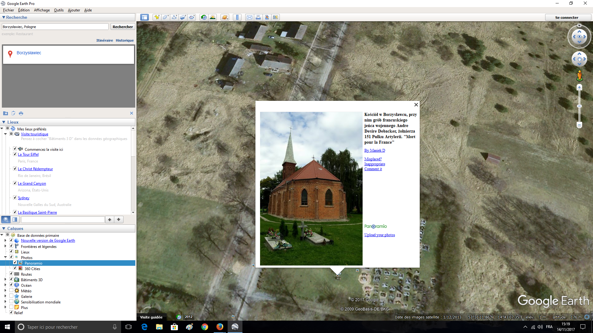This screenshot has width=593, height=333.
Task: Collapse the Visite touristique folder
Action: click(x=6, y=134)
